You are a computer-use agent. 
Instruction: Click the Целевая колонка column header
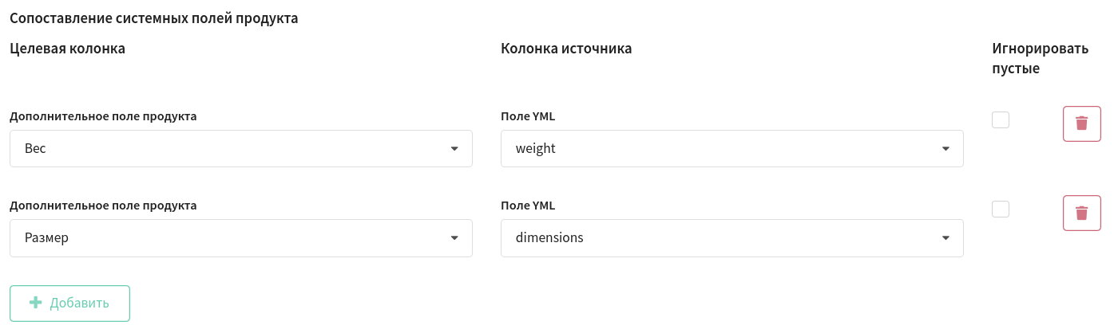tap(68, 49)
